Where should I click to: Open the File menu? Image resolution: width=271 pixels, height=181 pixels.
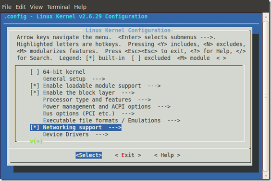[7, 7]
